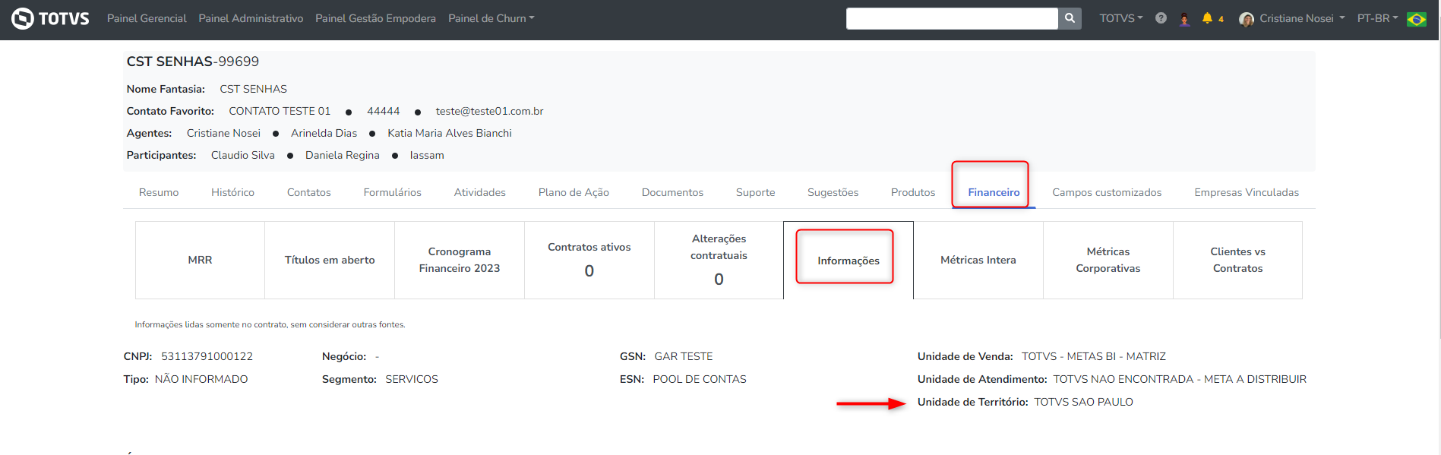Switch to the Histórico tab
Image resolution: width=1441 pixels, height=455 pixels.
point(232,192)
